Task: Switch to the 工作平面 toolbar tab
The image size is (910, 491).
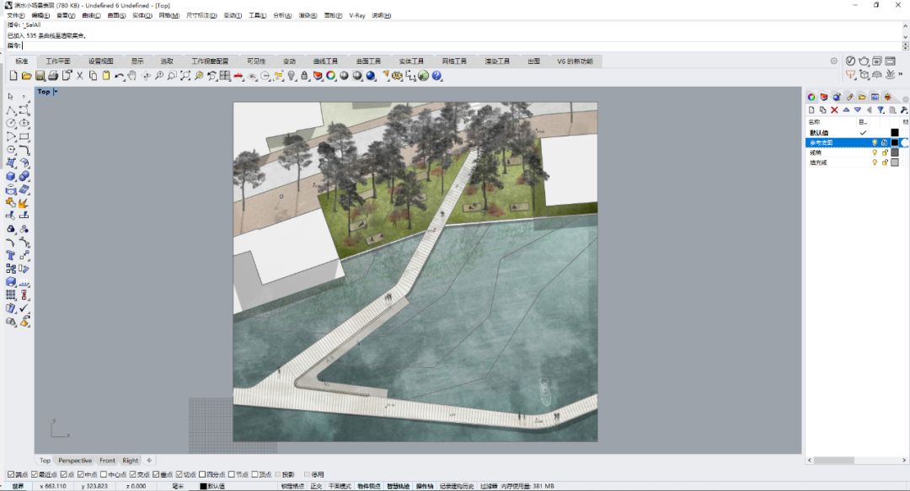Action: pos(58,61)
